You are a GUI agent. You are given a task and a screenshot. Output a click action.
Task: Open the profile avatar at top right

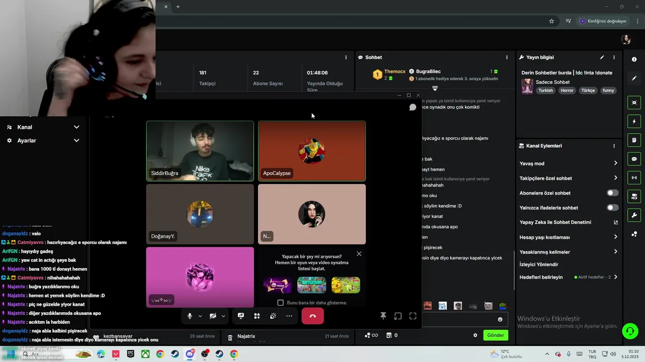pos(626,40)
